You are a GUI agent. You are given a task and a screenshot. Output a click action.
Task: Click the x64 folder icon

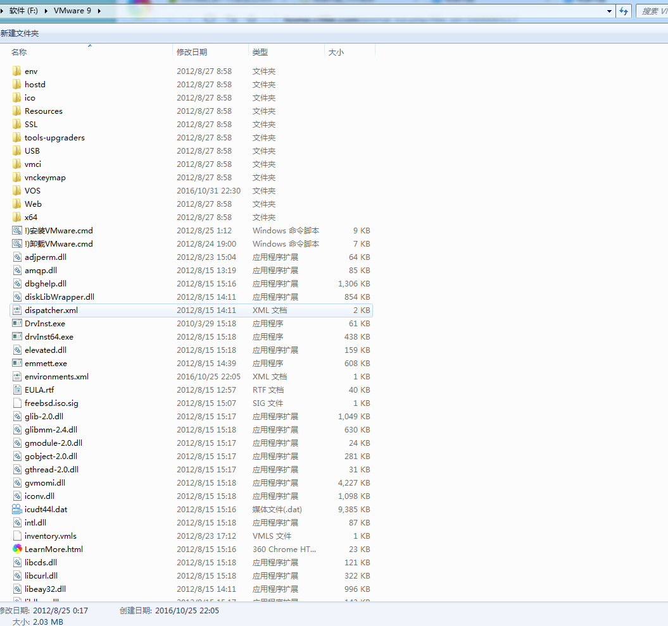[x=16, y=217]
